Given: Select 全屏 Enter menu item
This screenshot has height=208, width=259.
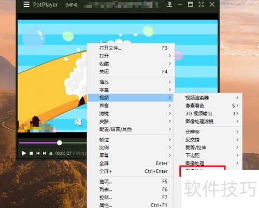Looking at the screenshot, I should tap(131, 164).
